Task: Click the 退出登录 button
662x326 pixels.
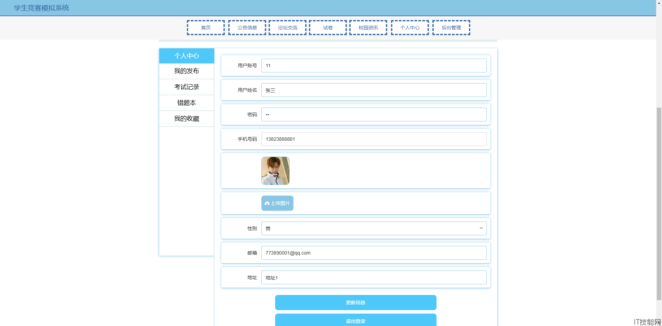Action: [x=355, y=320]
